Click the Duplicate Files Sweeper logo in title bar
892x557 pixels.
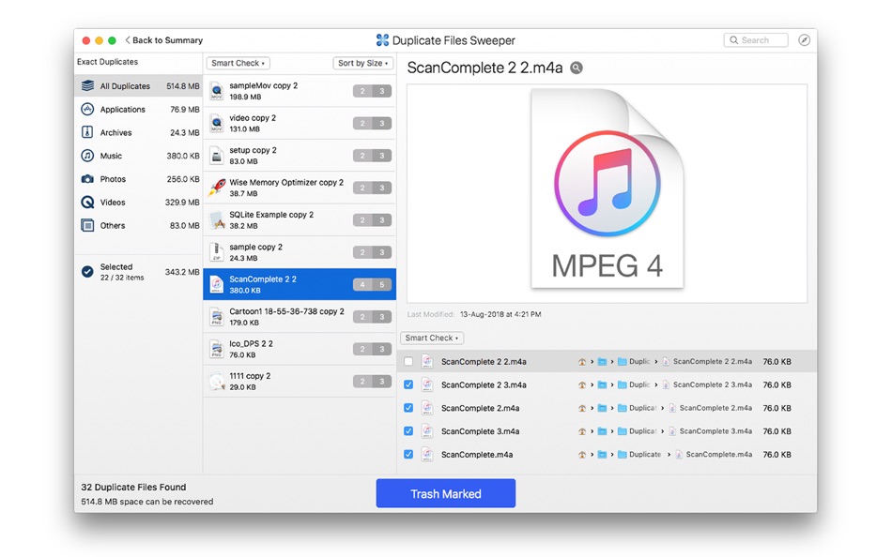382,40
